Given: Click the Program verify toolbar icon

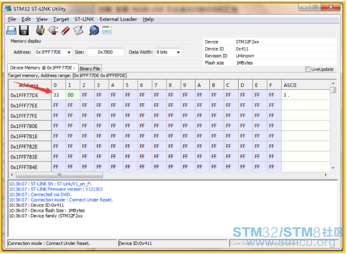Looking at the screenshot, I should tap(78, 30).
